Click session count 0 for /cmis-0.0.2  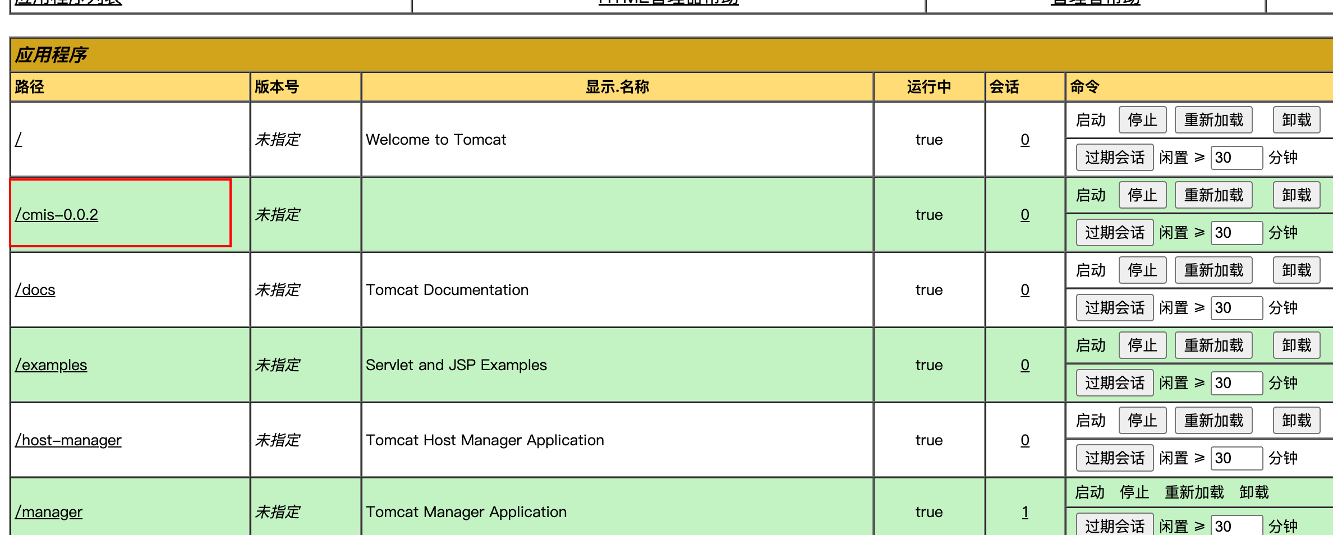click(1025, 215)
